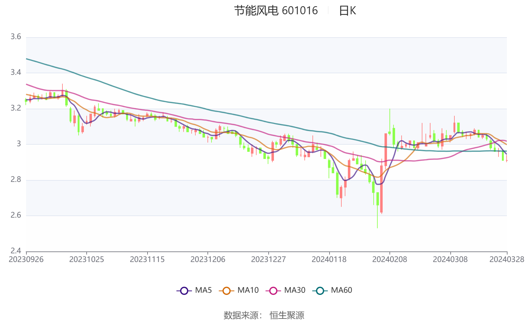
Task: Toggle the MA60 teal legend marker
Action: click(x=320, y=291)
